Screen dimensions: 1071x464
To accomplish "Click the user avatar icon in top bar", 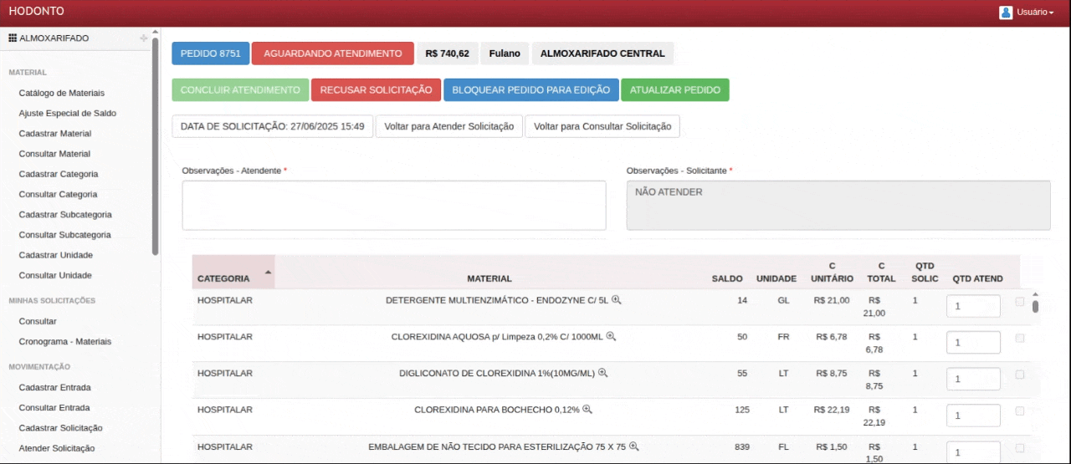I will click(x=1006, y=13).
